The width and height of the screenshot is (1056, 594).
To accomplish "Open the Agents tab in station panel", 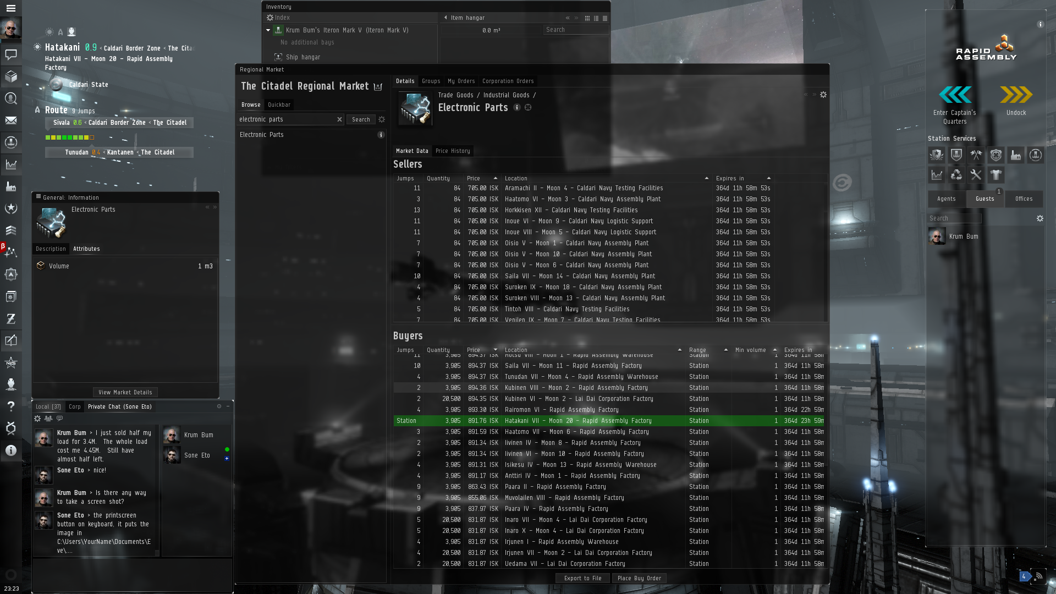I will (947, 199).
